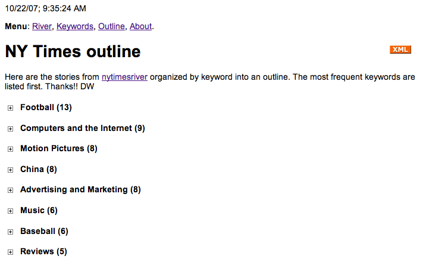Click the Reviews (5) label
Image resolution: width=426 pixels, height=259 pixels.
[43, 252]
